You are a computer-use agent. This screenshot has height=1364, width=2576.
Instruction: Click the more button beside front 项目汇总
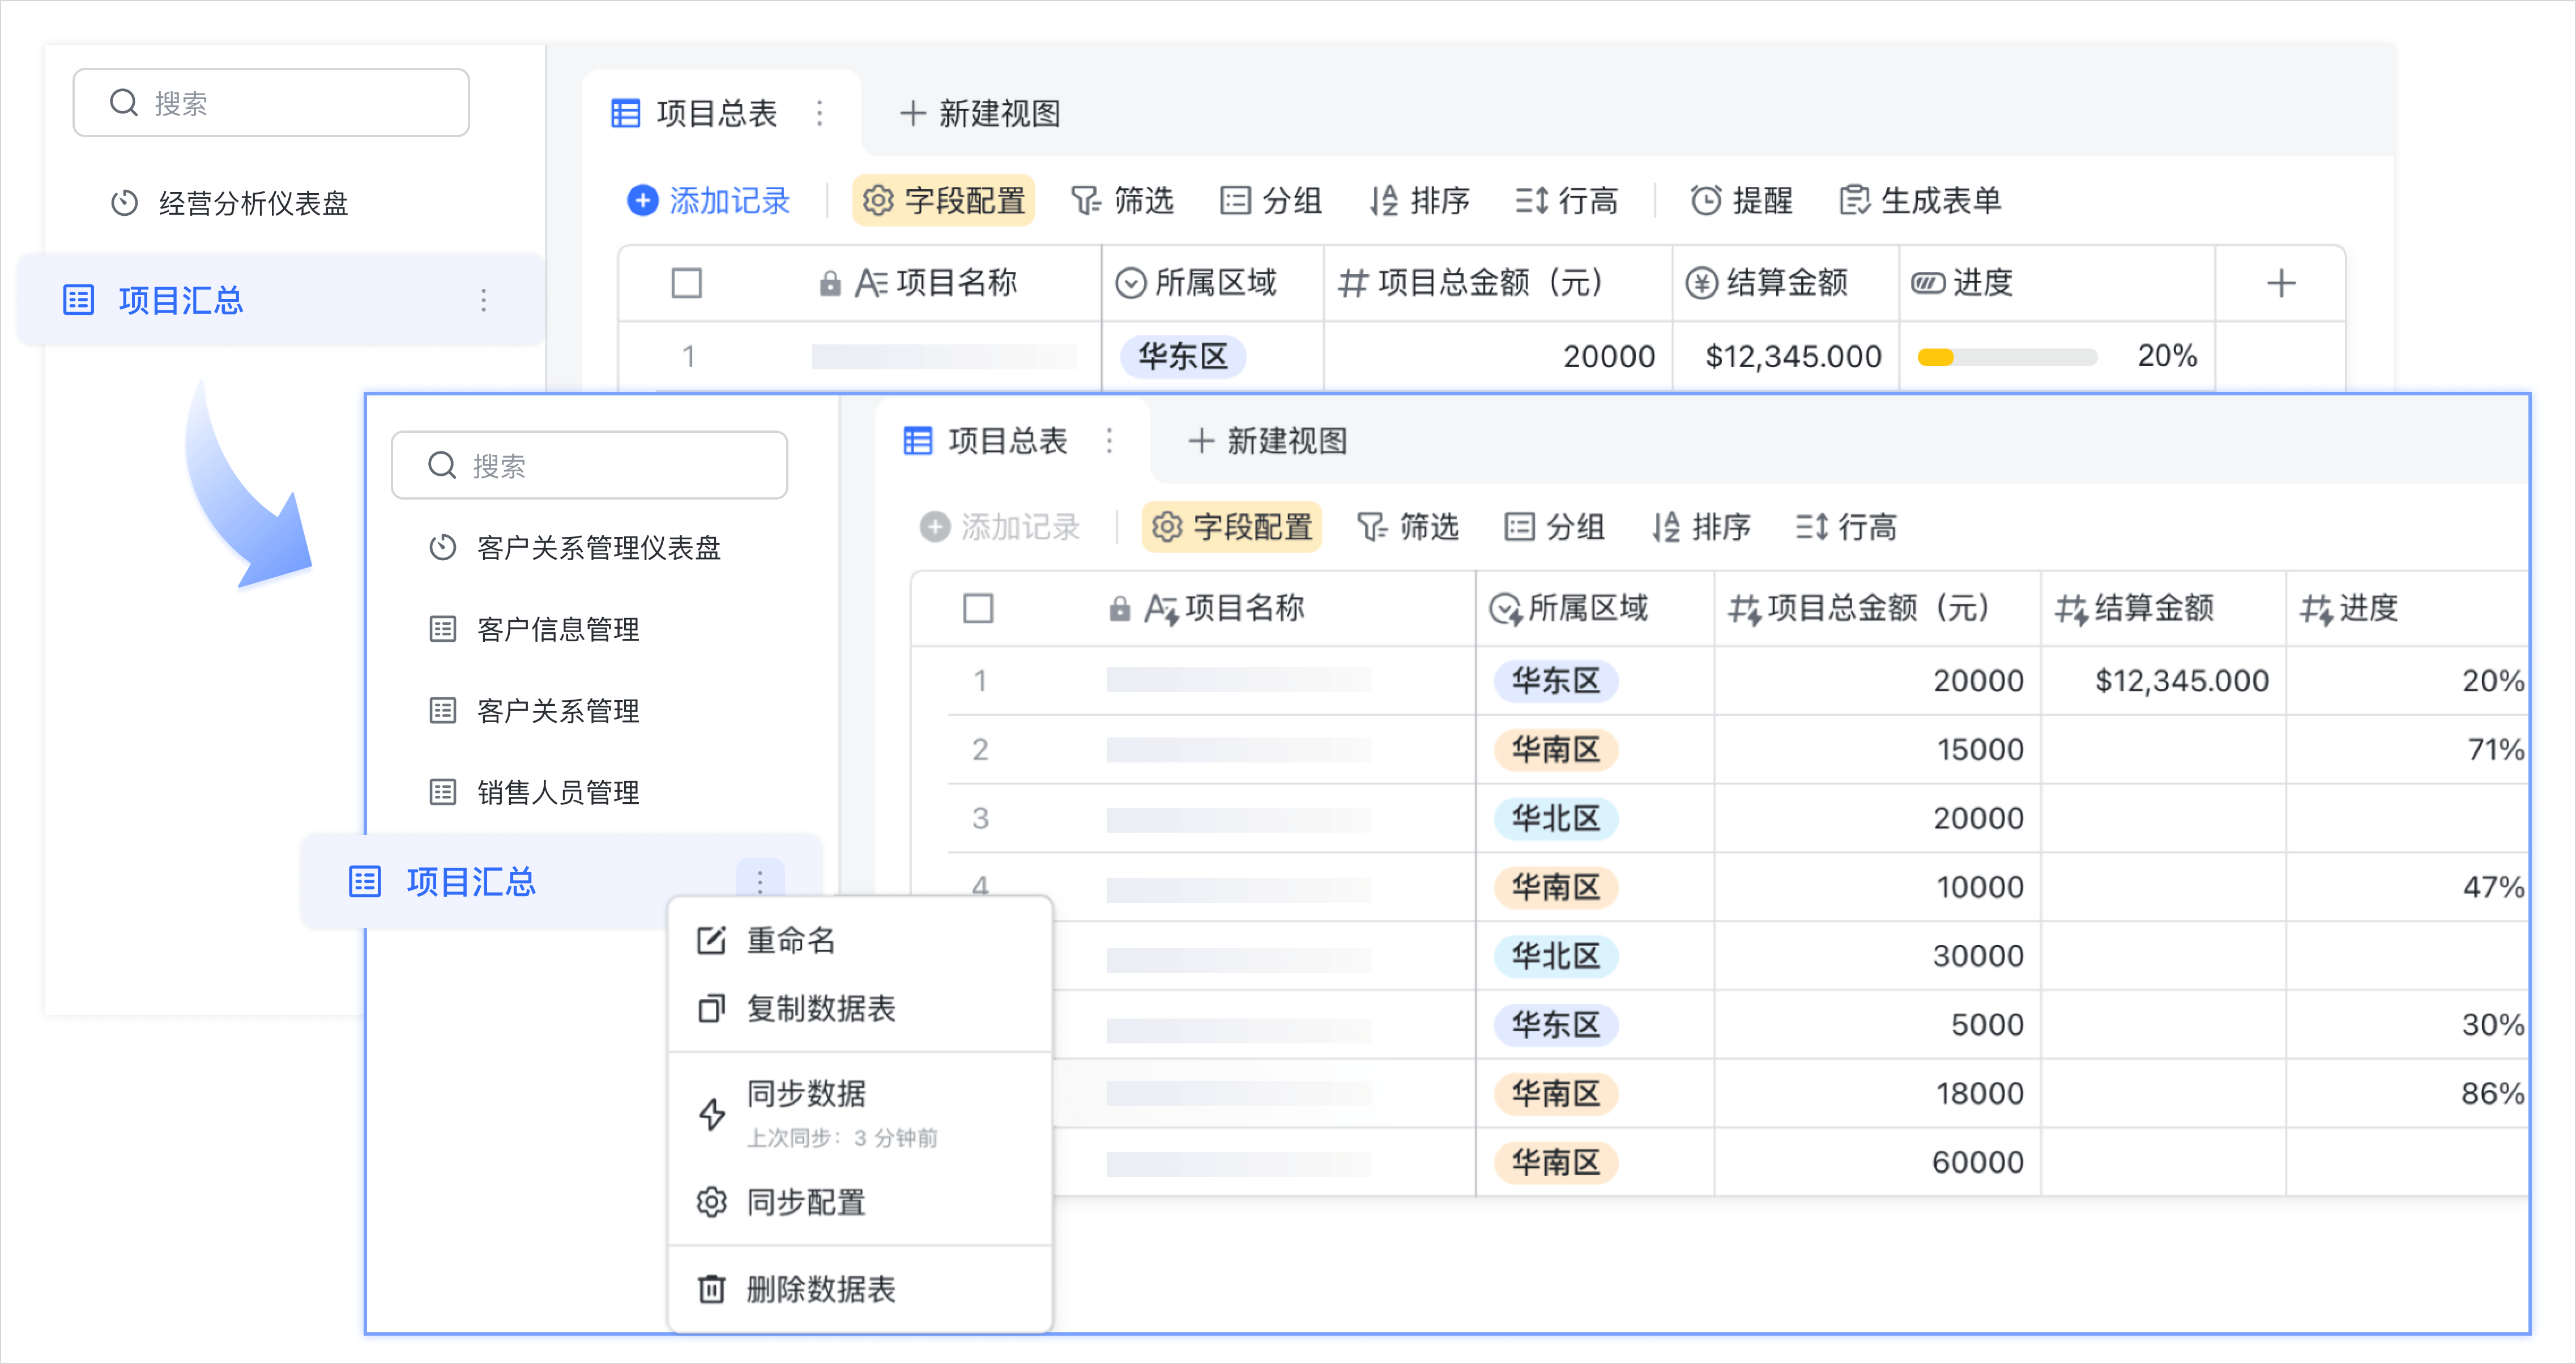pos(760,881)
